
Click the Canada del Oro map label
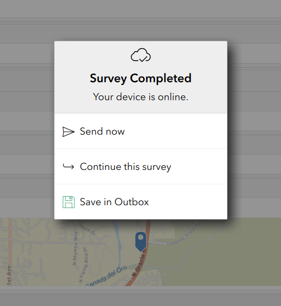(106, 276)
